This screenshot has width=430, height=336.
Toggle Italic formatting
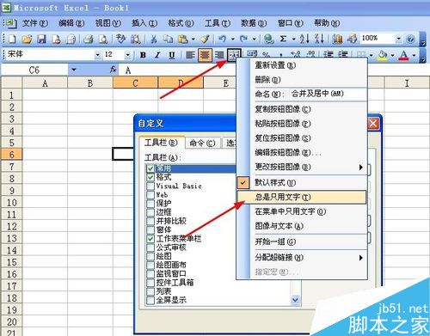[x=157, y=55]
